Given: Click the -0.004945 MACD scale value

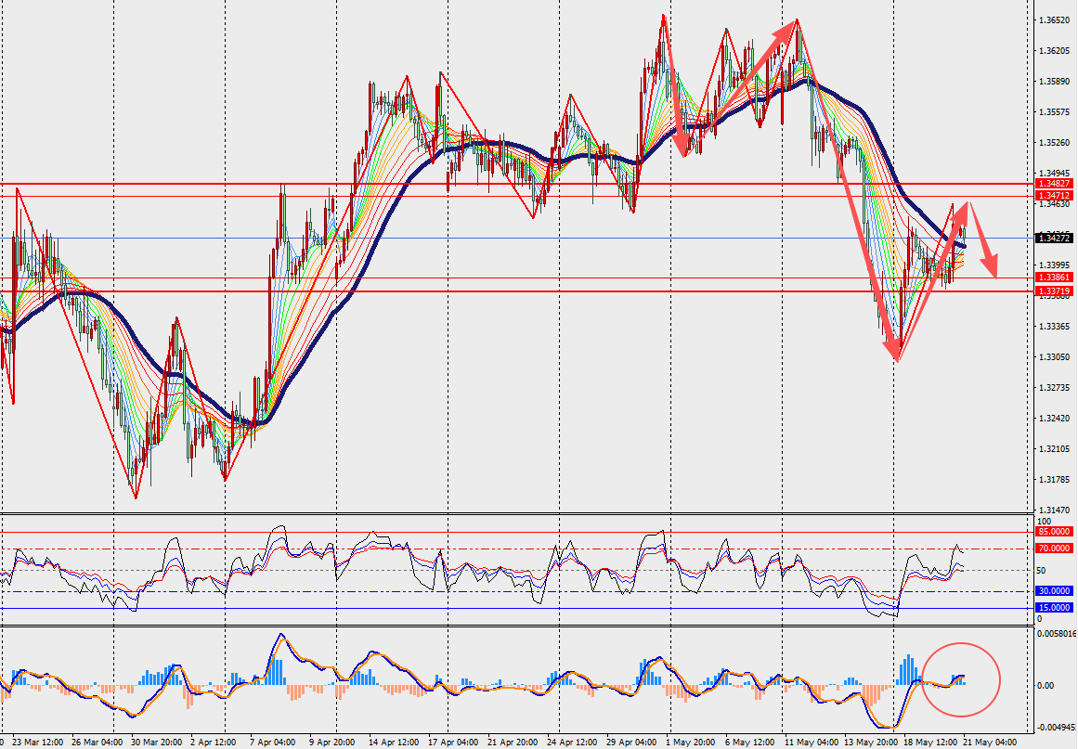Looking at the screenshot, I should [x=1057, y=727].
